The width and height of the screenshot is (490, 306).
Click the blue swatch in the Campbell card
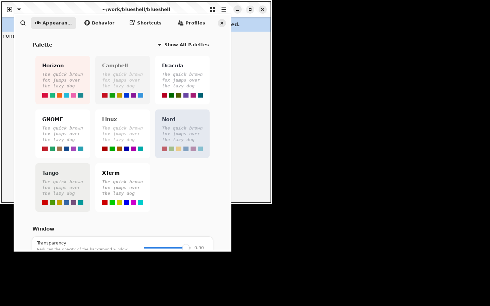point(126,95)
